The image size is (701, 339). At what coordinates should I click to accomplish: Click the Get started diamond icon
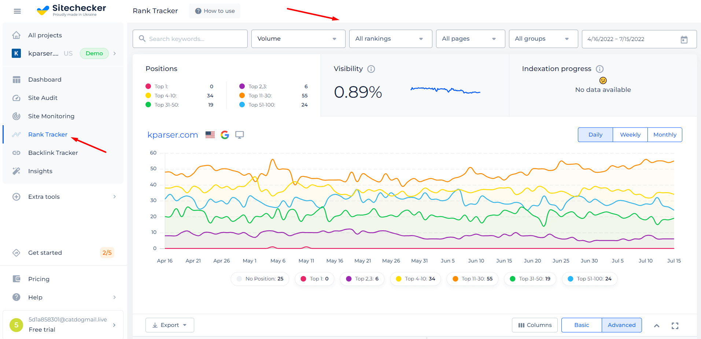coord(16,253)
